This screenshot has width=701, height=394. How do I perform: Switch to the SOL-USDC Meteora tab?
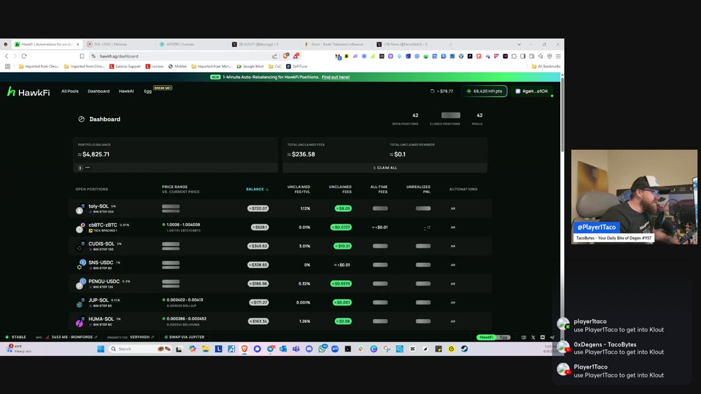pos(118,44)
